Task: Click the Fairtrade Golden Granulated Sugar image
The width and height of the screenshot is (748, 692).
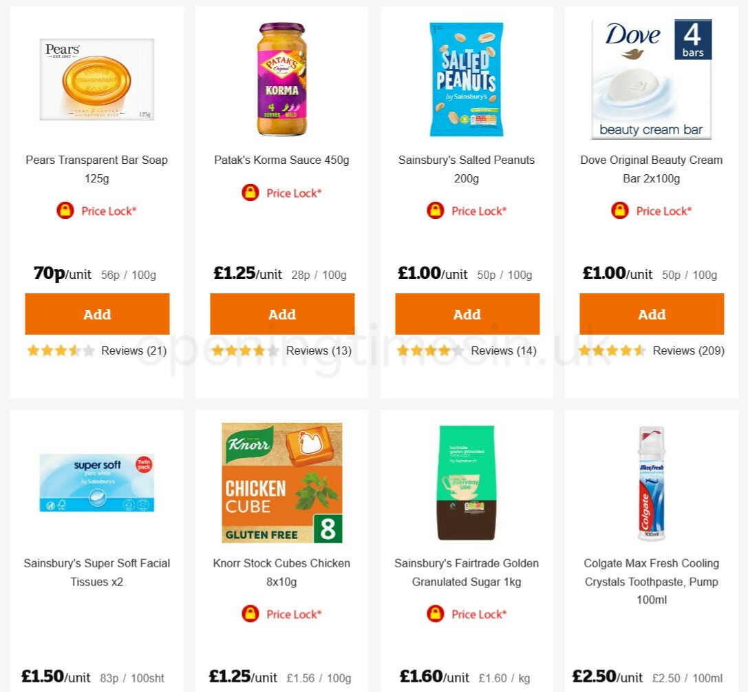Action: pos(467,482)
